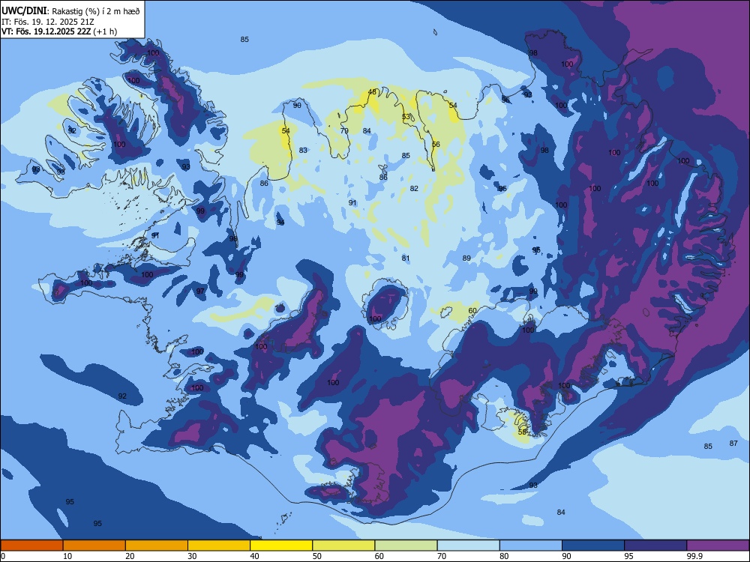Choose the medium blue 80–90 legend swatch

pos(531,546)
